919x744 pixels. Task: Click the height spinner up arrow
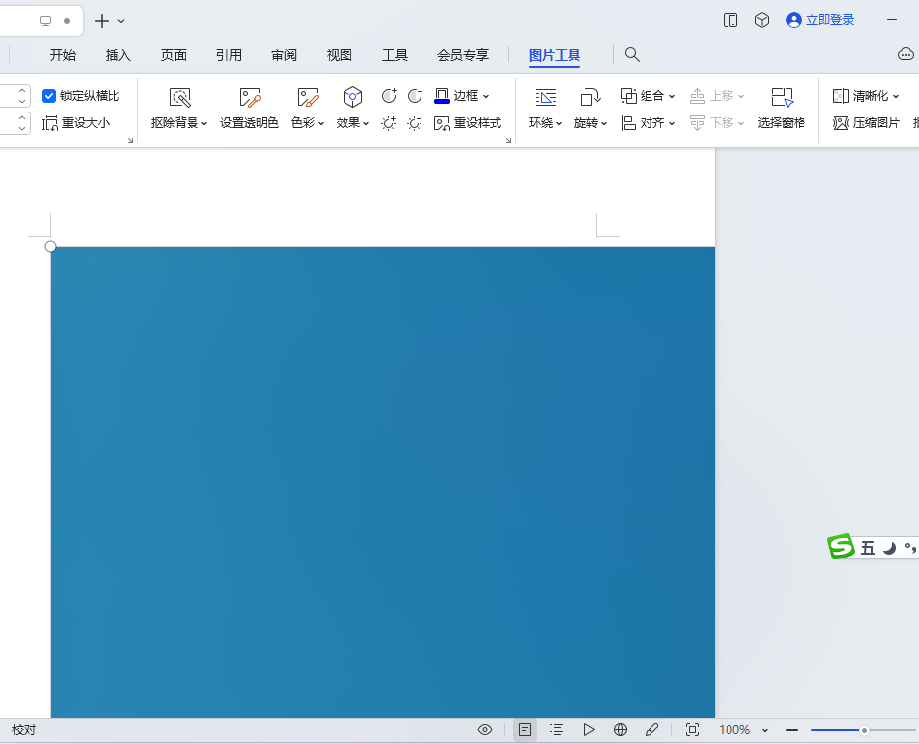(x=22, y=90)
